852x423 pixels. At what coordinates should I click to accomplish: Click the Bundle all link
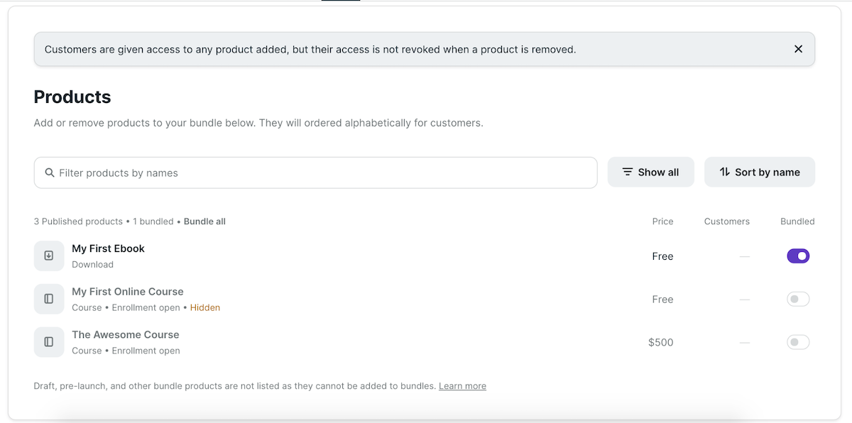coord(204,221)
